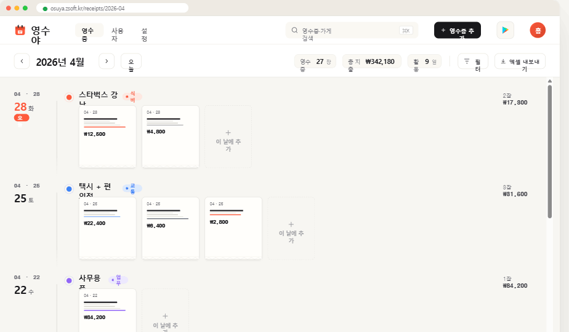
Task: Click the vertical scrollbar thumb
Action: (550, 151)
